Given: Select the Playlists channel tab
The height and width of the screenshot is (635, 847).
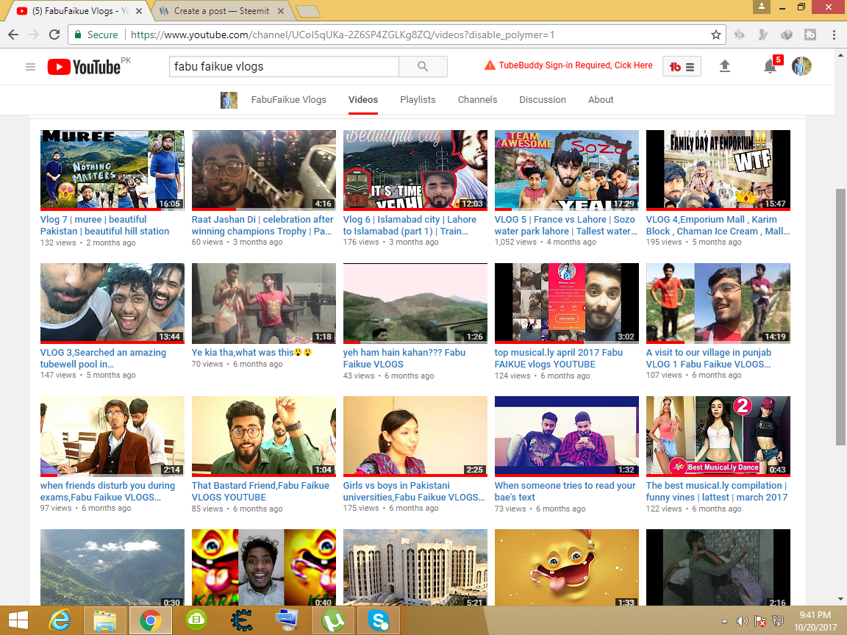Looking at the screenshot, I should coord(418,99).
